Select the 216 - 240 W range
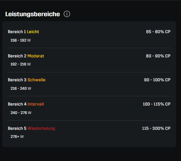Screen dimensions: 181x161 tap(21, 89)
